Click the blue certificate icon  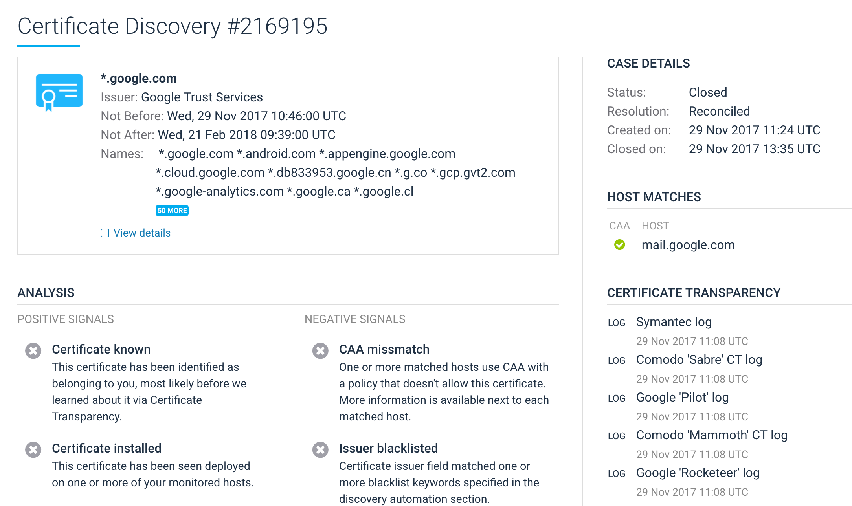[x=59, y=92]
